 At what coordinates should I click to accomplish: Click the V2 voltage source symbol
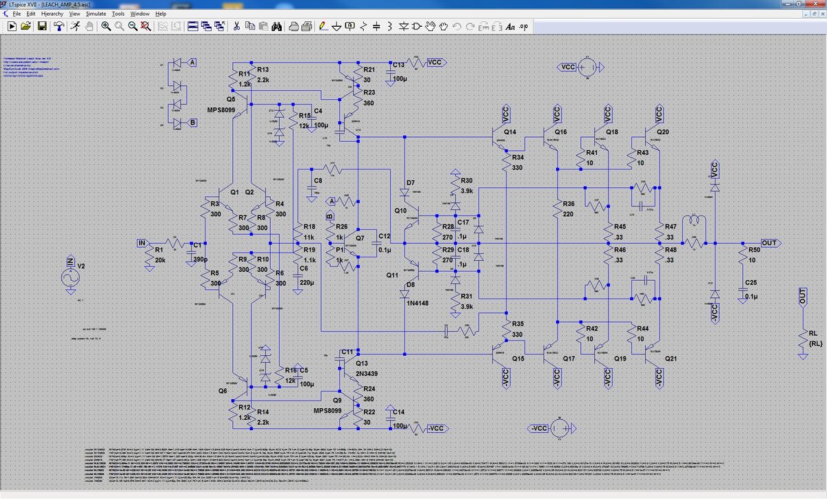pyautogui.click(x=70, y=279)
